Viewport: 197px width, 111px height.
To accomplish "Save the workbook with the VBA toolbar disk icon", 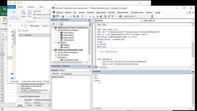I will pos(63,16).
